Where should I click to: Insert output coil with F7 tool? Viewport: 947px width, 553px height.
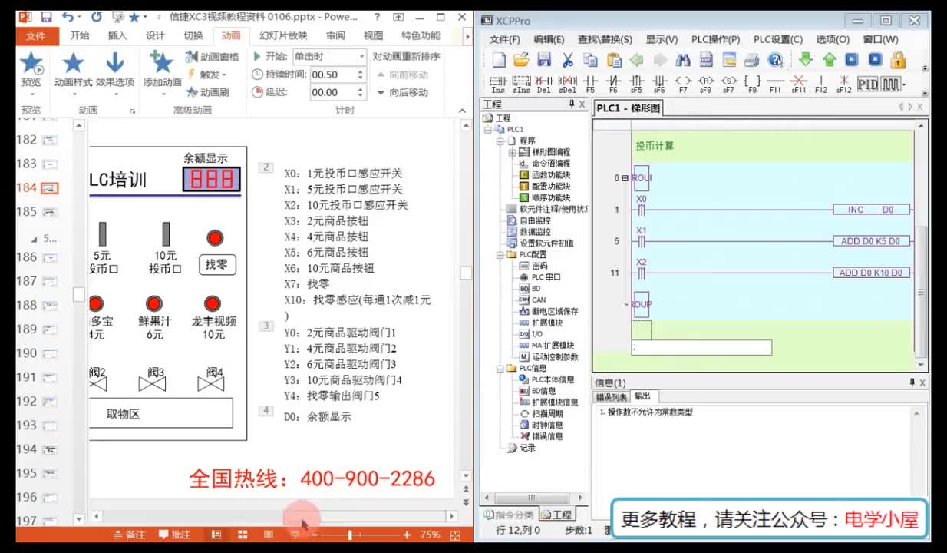tap(683, 84)
